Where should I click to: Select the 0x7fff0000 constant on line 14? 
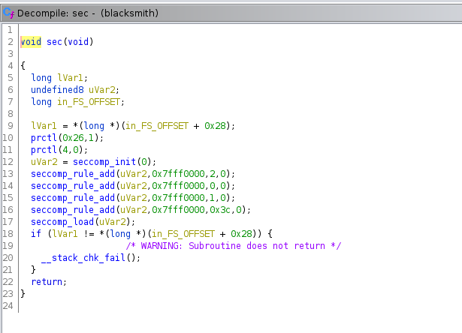177,185
